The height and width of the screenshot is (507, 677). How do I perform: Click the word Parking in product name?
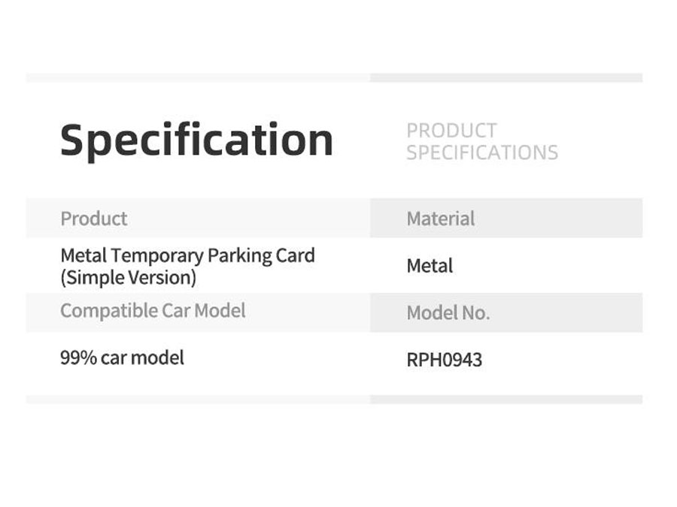point(239,256)
